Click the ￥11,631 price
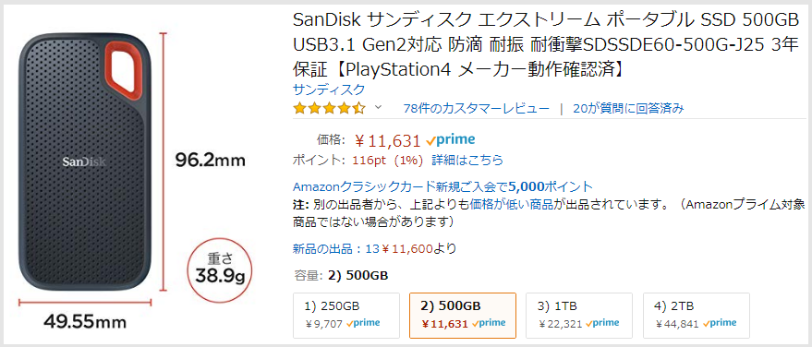This screenshot has height=347, width=812. (387, 140)
